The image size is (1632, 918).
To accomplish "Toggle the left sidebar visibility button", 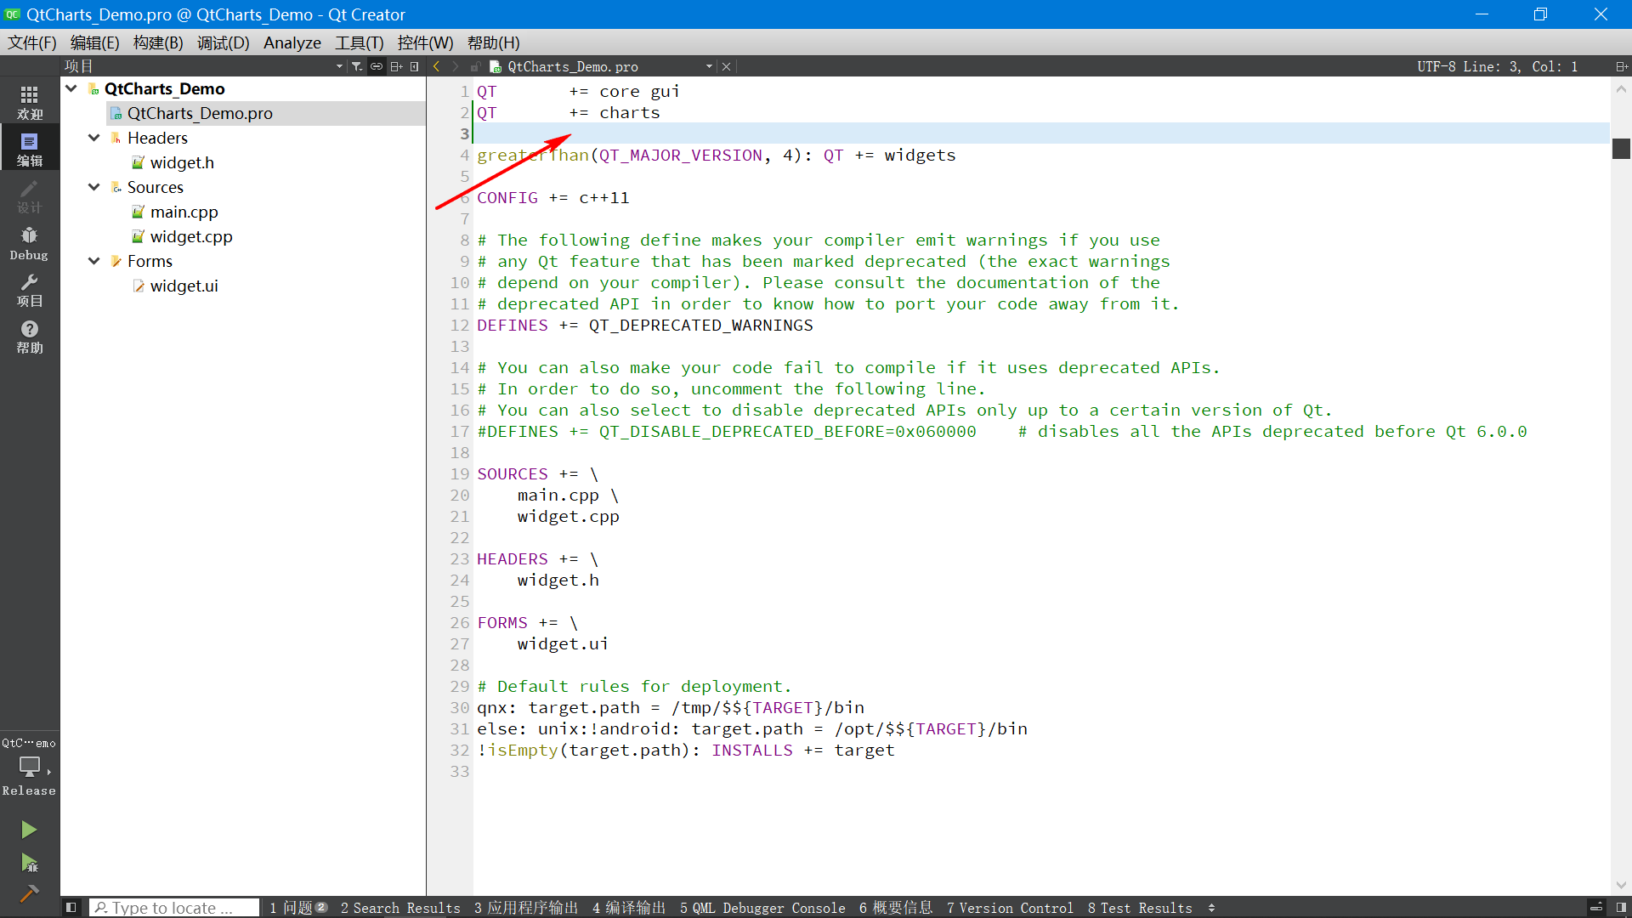I will [x=71, y=908].
